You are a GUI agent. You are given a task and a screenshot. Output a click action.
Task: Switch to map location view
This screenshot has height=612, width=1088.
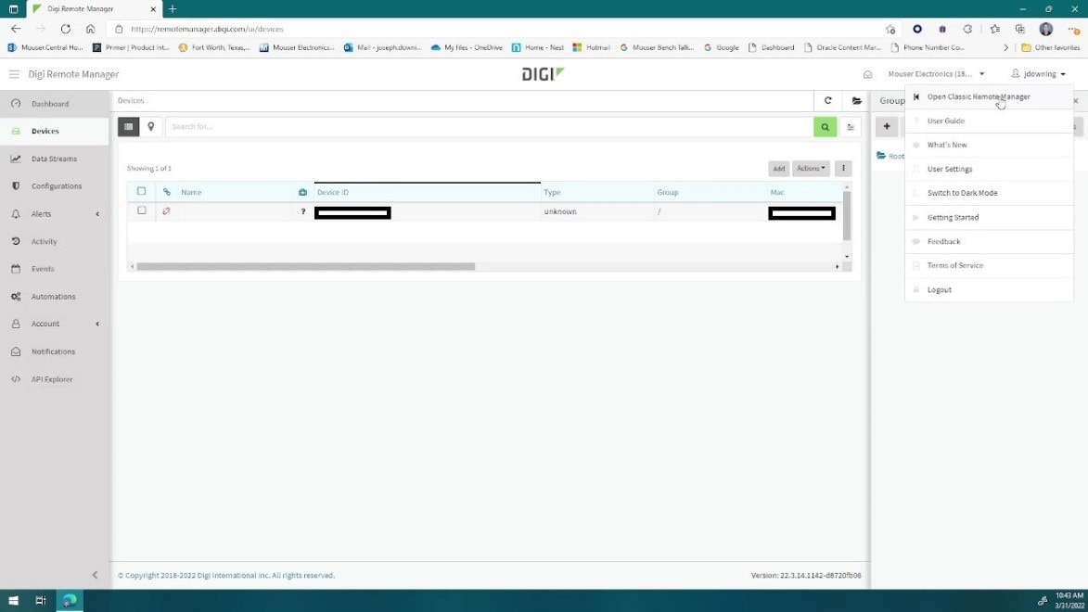(151, 127)
